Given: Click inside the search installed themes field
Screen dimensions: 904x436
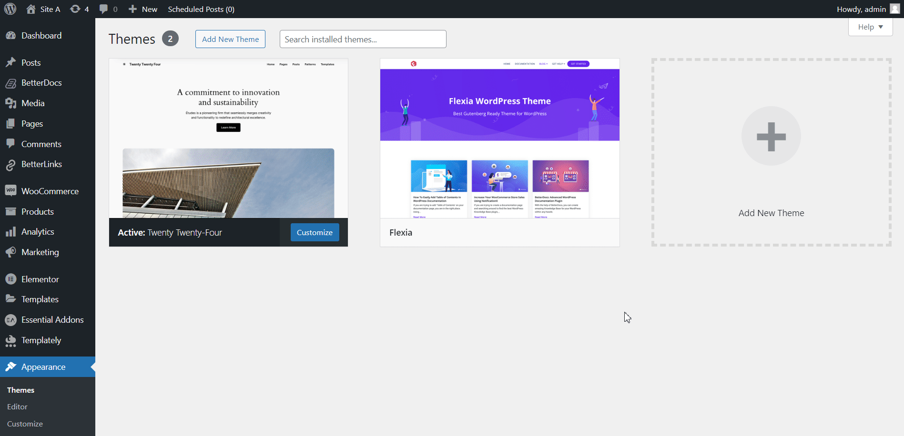Looking at the screenshot, I should 362,39.
